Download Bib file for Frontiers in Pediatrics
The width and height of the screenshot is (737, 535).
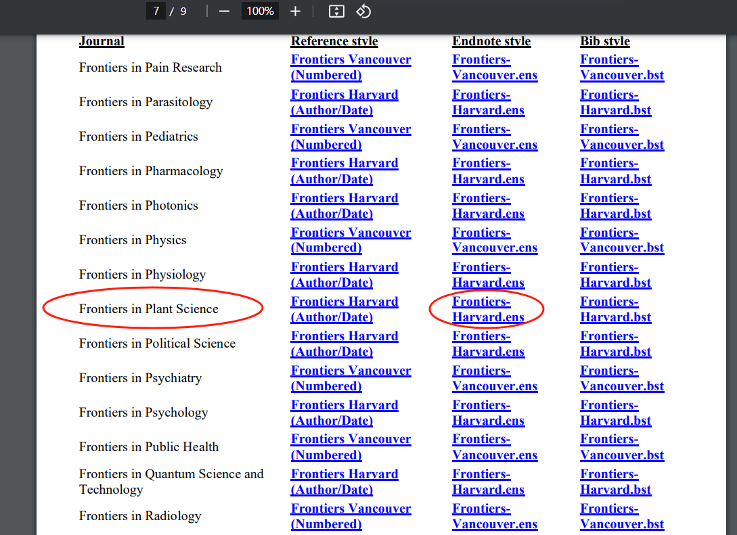pos(623,137)
